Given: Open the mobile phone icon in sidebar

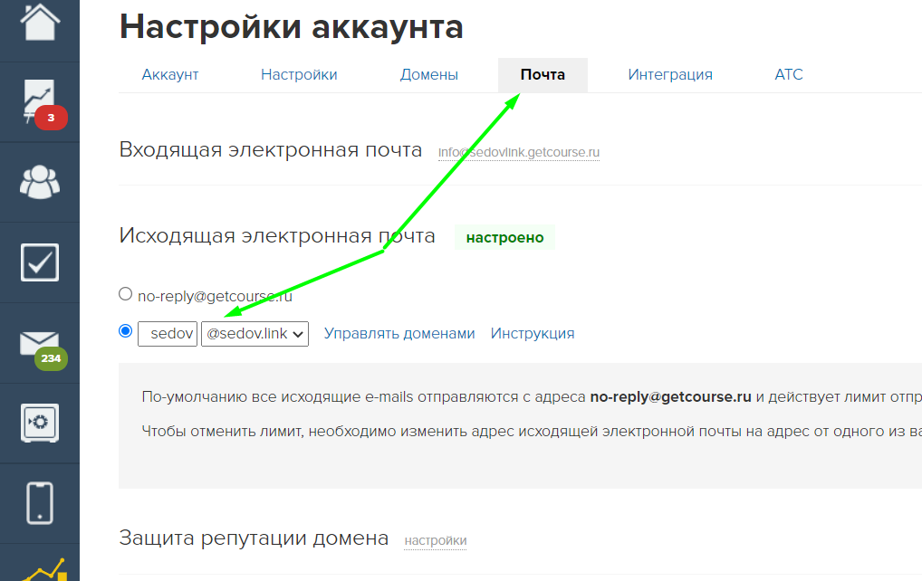Looking at the screenshot, I should pyautogui.click(x=39, y=503).
